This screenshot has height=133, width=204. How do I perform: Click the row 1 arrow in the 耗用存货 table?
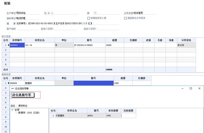(x=9, y=83)
